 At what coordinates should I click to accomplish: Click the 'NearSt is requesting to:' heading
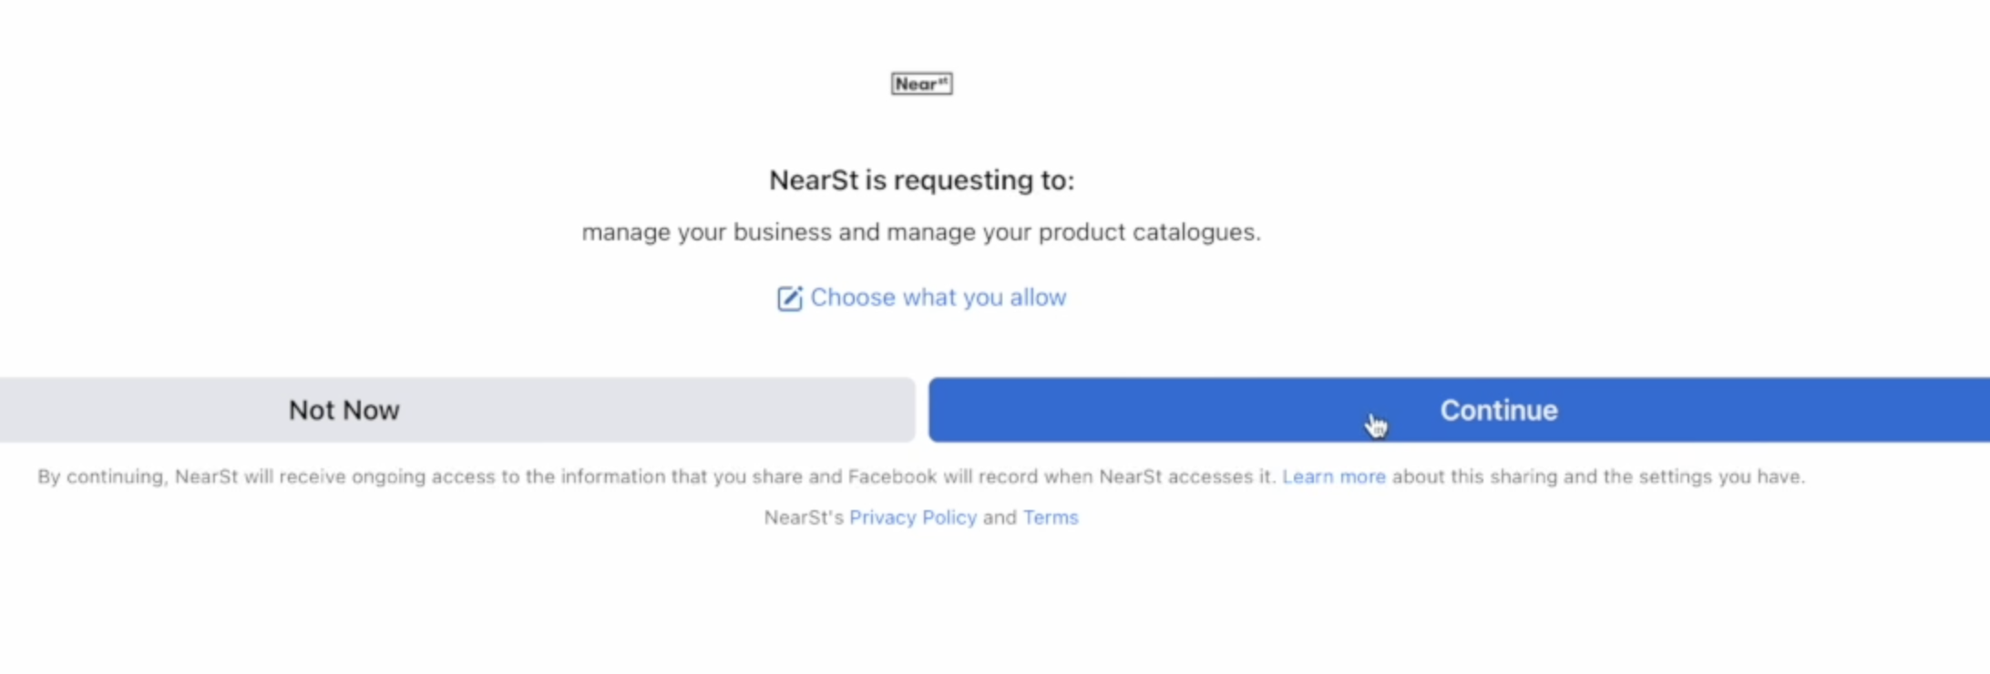(x=921, y=180)
